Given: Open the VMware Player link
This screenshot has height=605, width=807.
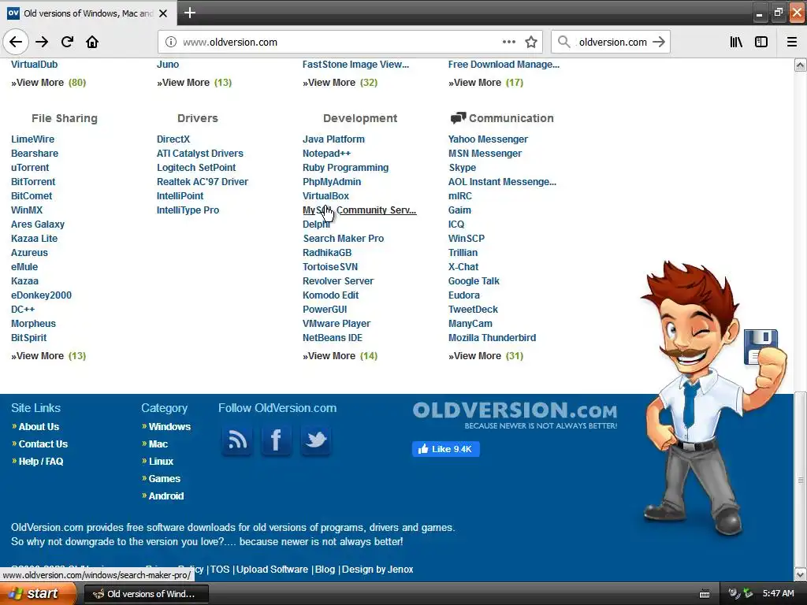Looking at the screenshot, I should [x=337, y=324].
